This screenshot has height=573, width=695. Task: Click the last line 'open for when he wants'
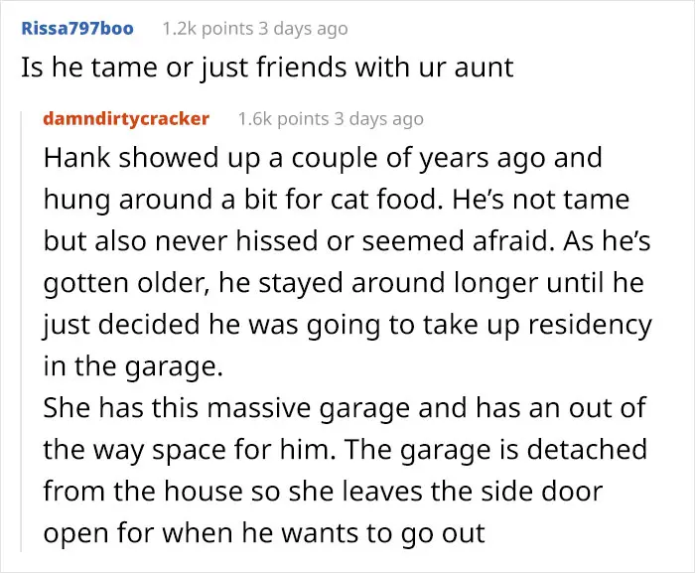coord(263,533)
